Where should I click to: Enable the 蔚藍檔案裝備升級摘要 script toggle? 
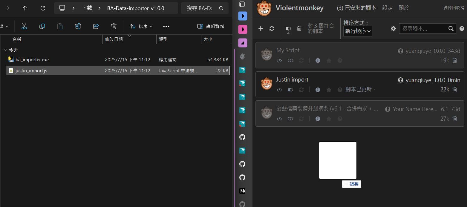(290, 119)
